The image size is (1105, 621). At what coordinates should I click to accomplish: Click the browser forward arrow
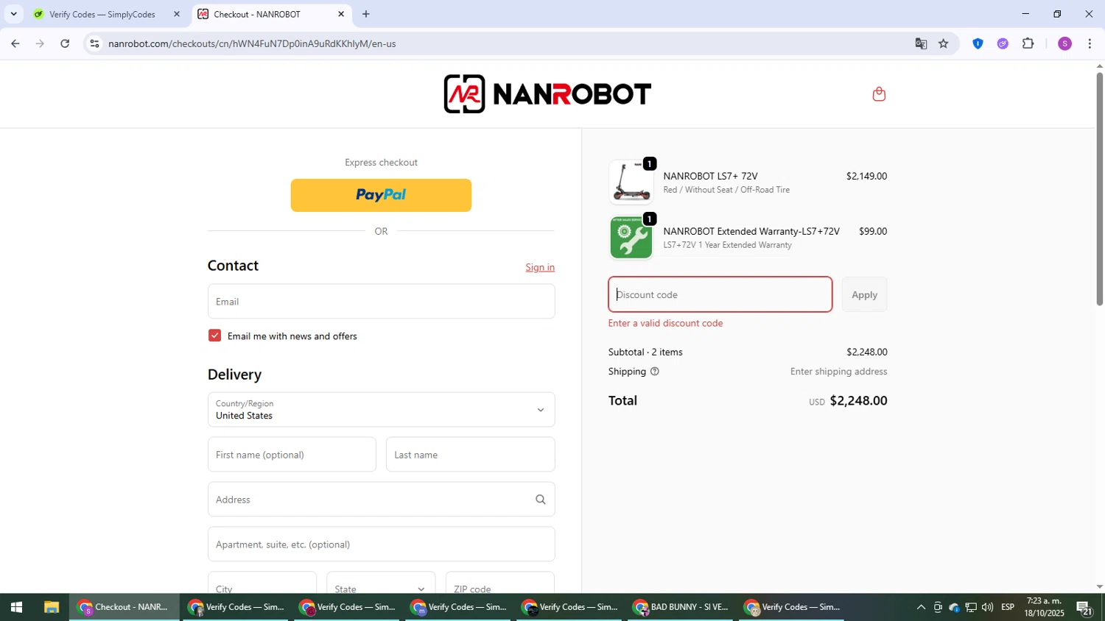click(40, 43)
